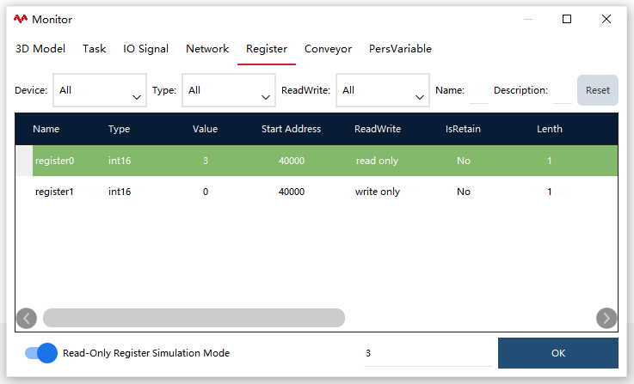Click the 'write only' cell of register1
634x384 pixels.
[x=378, y=192]
